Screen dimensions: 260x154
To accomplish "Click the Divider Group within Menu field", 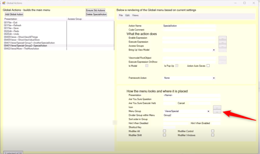I will click(192, 115).
